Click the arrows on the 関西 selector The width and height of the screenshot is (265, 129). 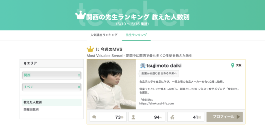79,75
